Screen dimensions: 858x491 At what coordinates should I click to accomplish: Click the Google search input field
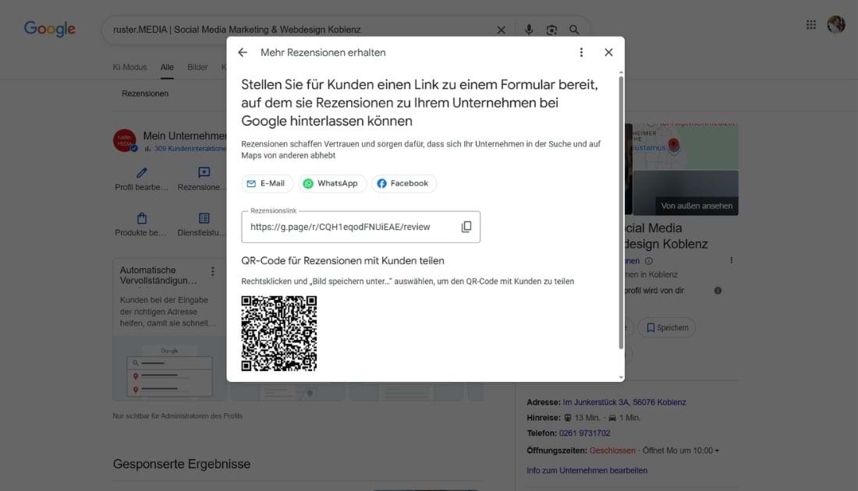coord(301,30)
